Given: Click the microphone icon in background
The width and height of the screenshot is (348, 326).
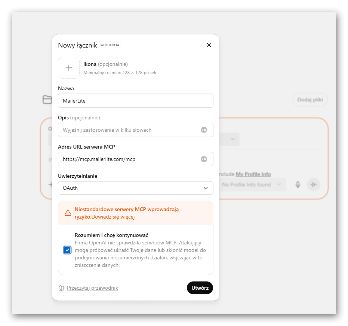Looking at the screenshot, I should pyautogui.click(x=298, y=185).
